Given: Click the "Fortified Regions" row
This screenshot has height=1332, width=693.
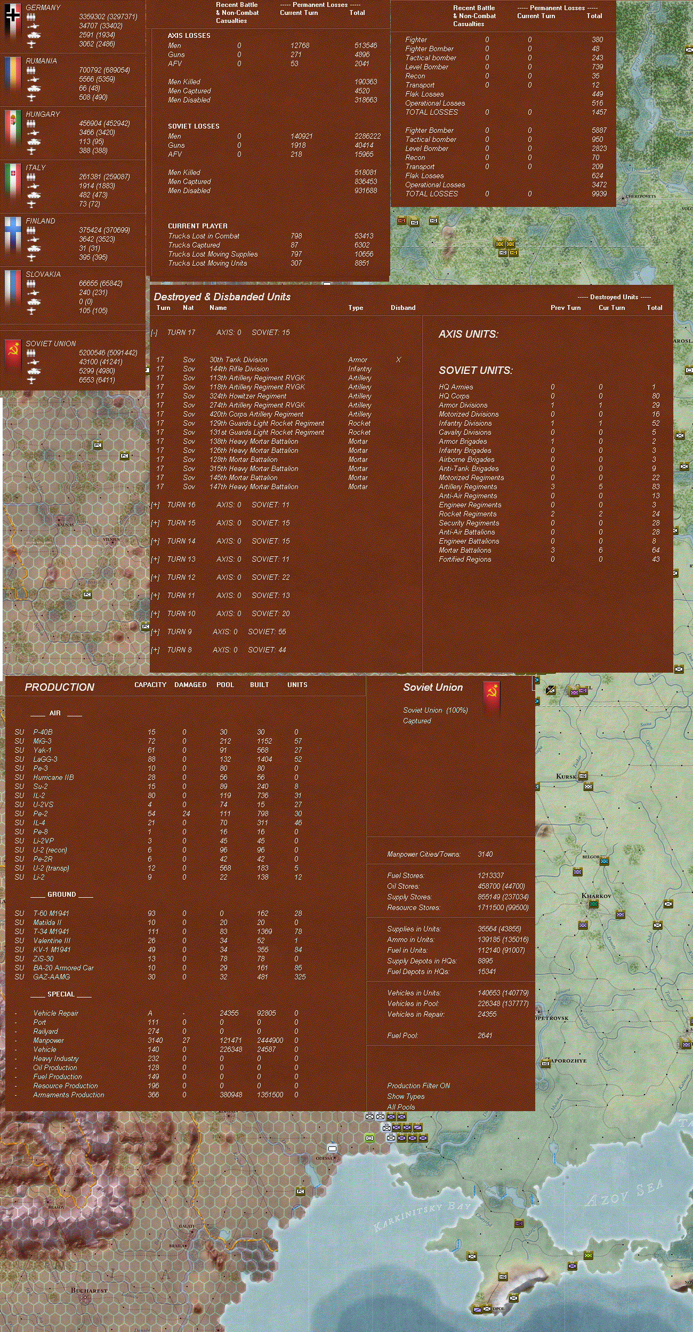Looking at the screenshot, I should click(x=550, y=560).
